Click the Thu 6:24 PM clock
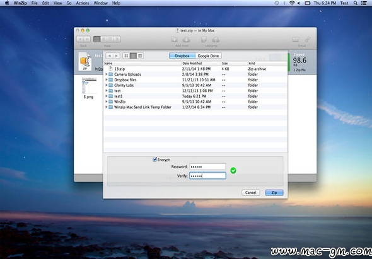 coord(325,3)
